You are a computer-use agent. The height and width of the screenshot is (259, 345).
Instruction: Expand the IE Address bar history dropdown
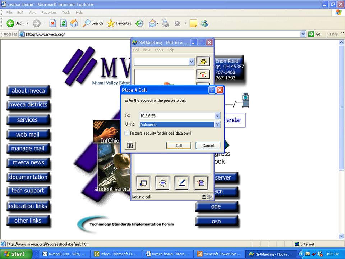point(303,34)
